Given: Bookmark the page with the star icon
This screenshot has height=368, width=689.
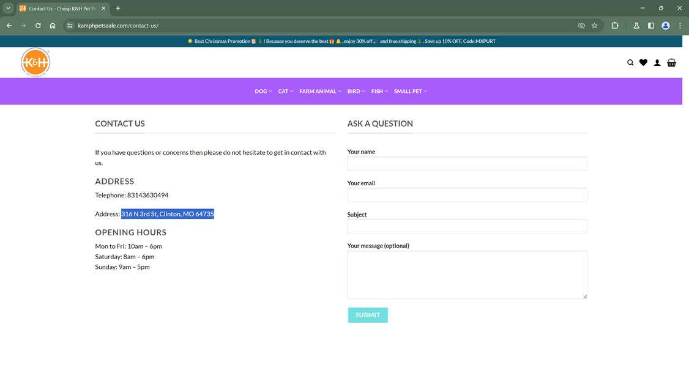Looking at the screenshot, I should 594,25.
